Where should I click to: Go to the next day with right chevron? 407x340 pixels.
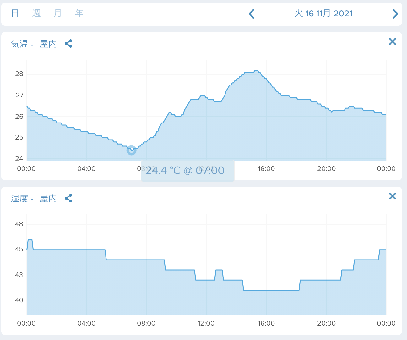[395, 14]
